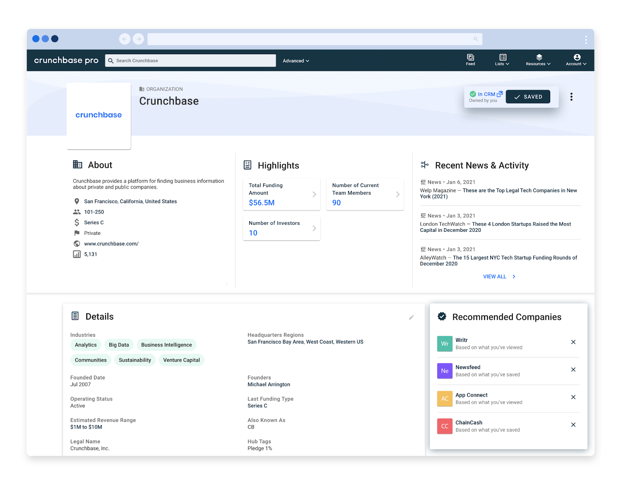Image resolution: width=623 pixels, height=485 pixels.
Task: Expand the Number of Investors card
Action: pos(282,228)
